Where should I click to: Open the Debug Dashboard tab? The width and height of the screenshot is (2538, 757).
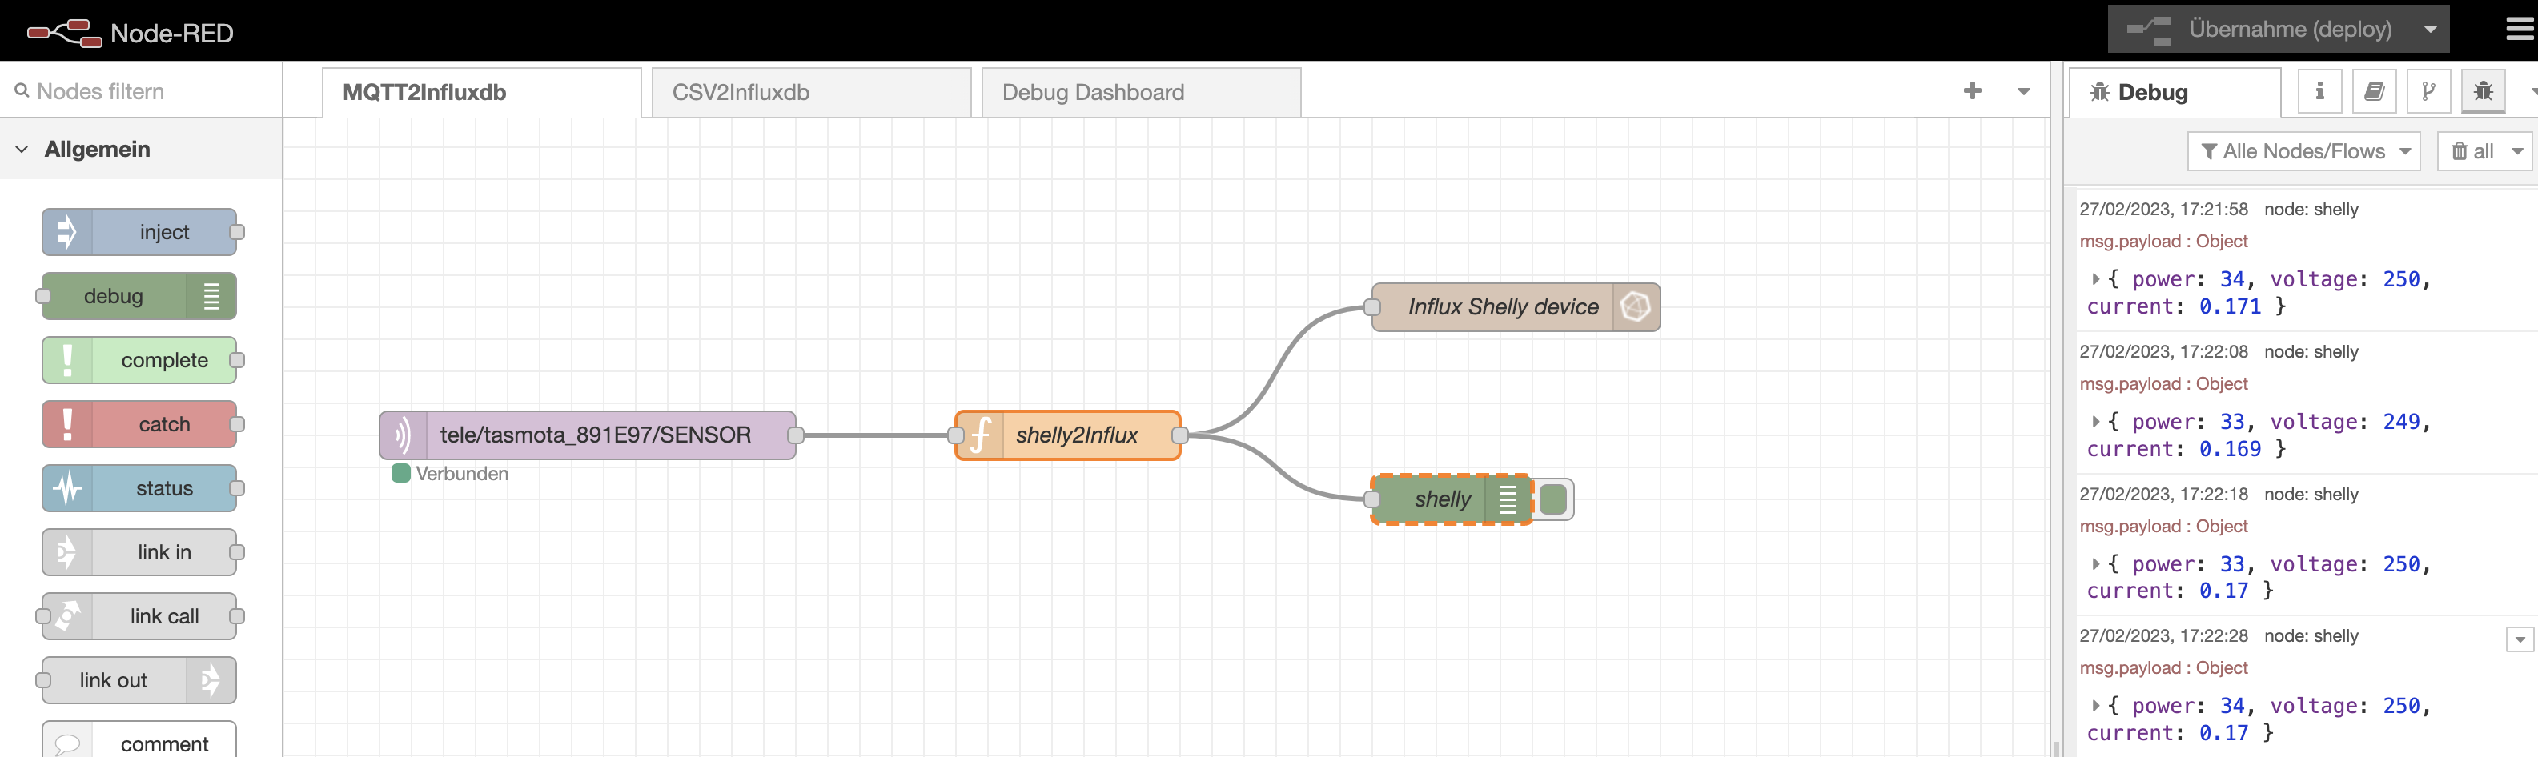click(1091, 91)
